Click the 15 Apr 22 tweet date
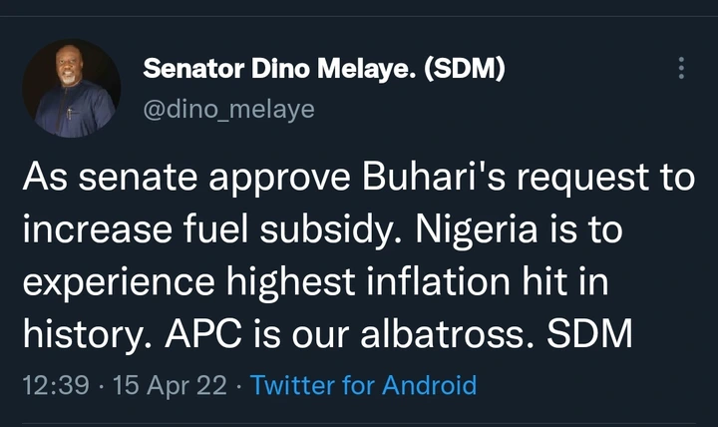 click(x=157, y=385)
